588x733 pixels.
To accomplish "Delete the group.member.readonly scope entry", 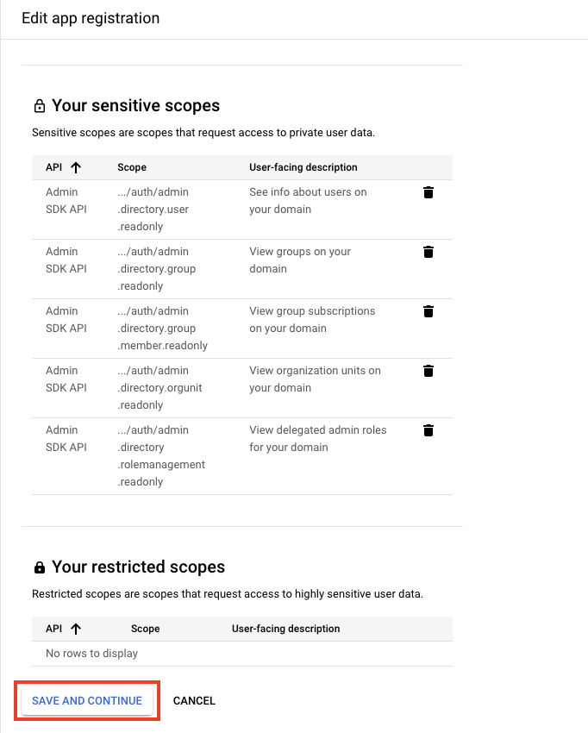I will click(x=428, y=311).
